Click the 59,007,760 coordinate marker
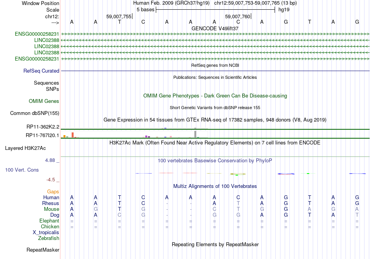The image size is (370, 259). click(238, 16)
